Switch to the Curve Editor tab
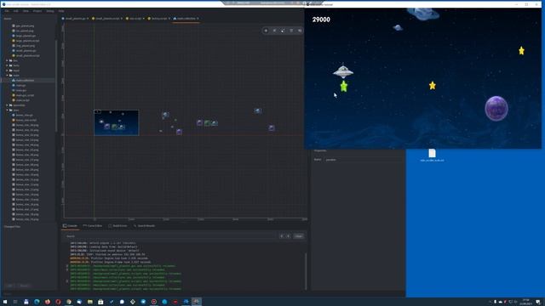 pos(93,226)
